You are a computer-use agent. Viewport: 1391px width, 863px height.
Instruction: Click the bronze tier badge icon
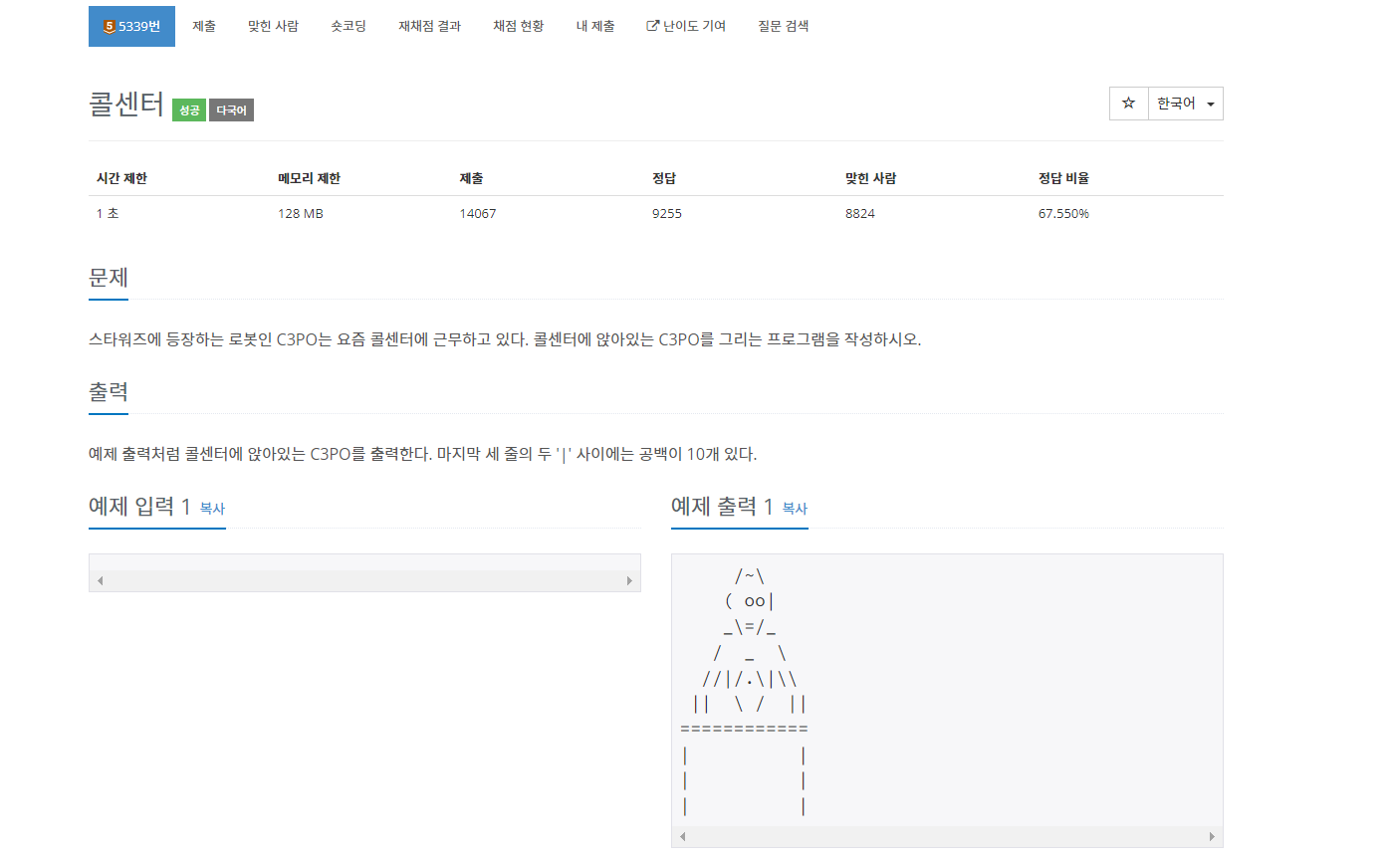[109, 26]
